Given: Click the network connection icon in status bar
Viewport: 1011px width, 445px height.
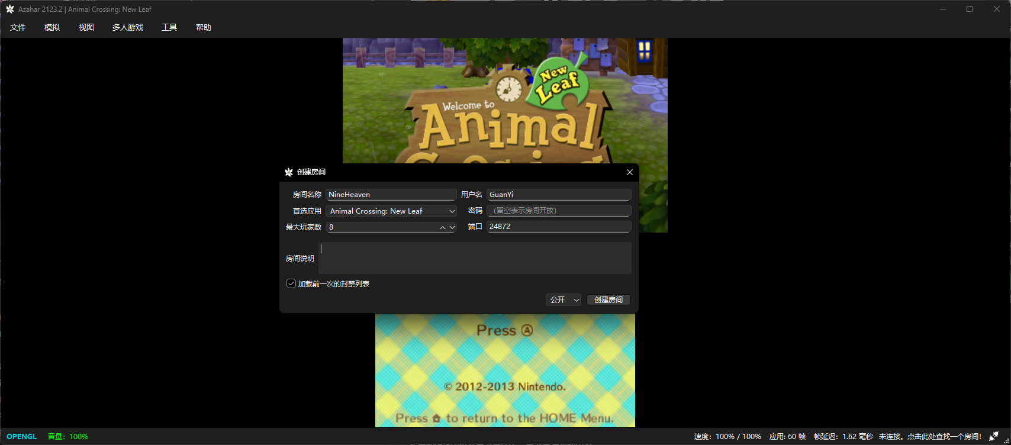Looking at the screenshot, I should [x=994, y=436].
